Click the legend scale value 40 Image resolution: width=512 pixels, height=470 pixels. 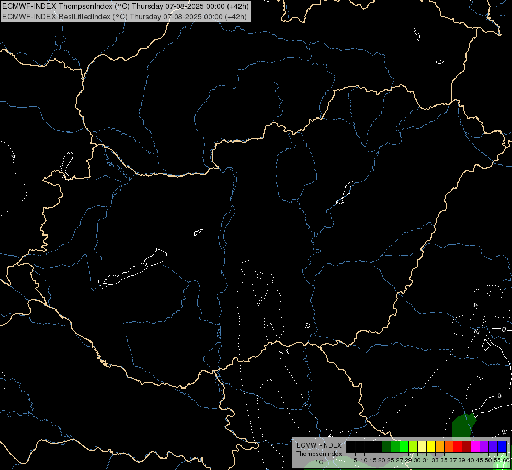[471, 460]
